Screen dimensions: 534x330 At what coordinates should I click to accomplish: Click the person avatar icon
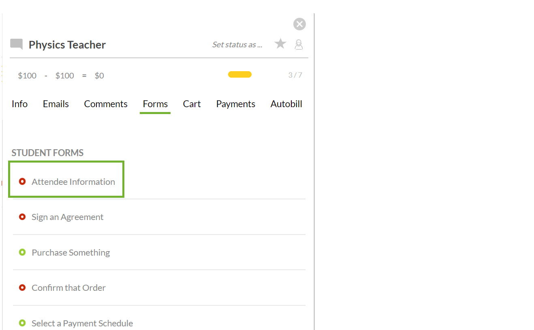(x=299, y=44)
